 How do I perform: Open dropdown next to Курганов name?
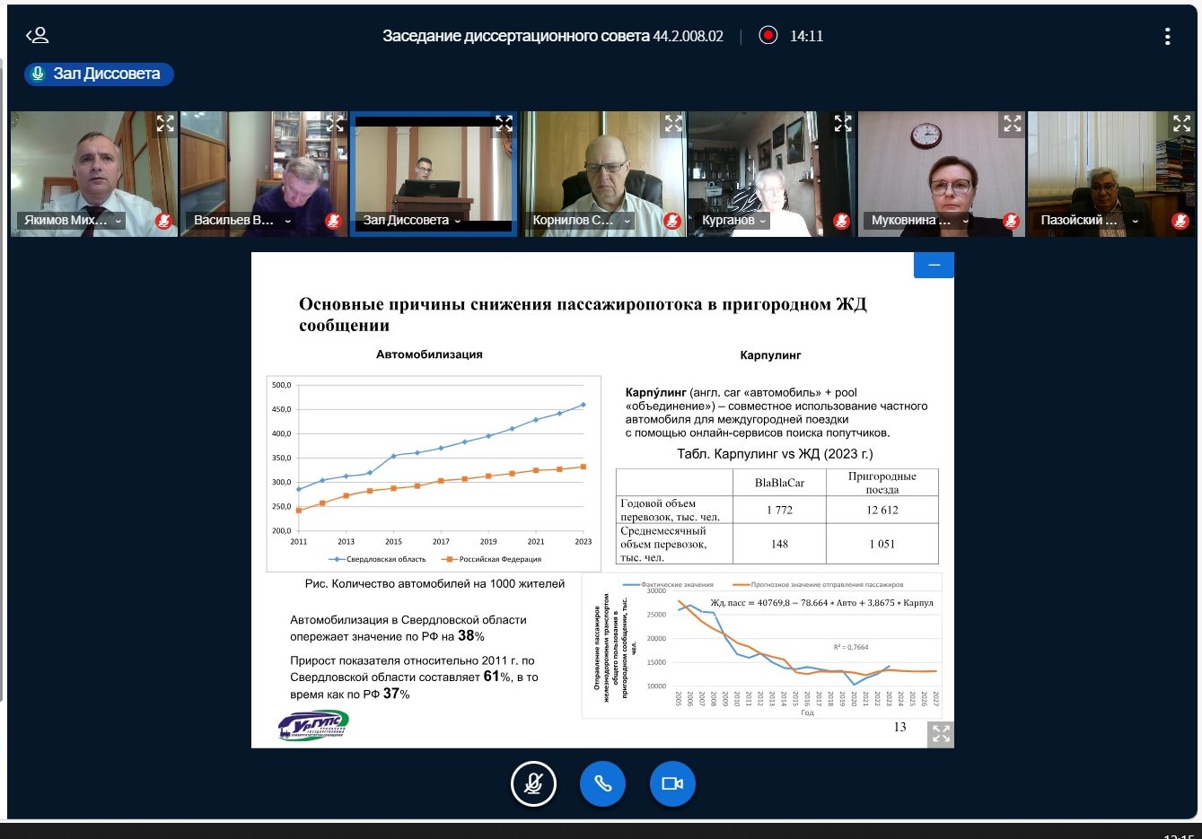tap(763, 221)
